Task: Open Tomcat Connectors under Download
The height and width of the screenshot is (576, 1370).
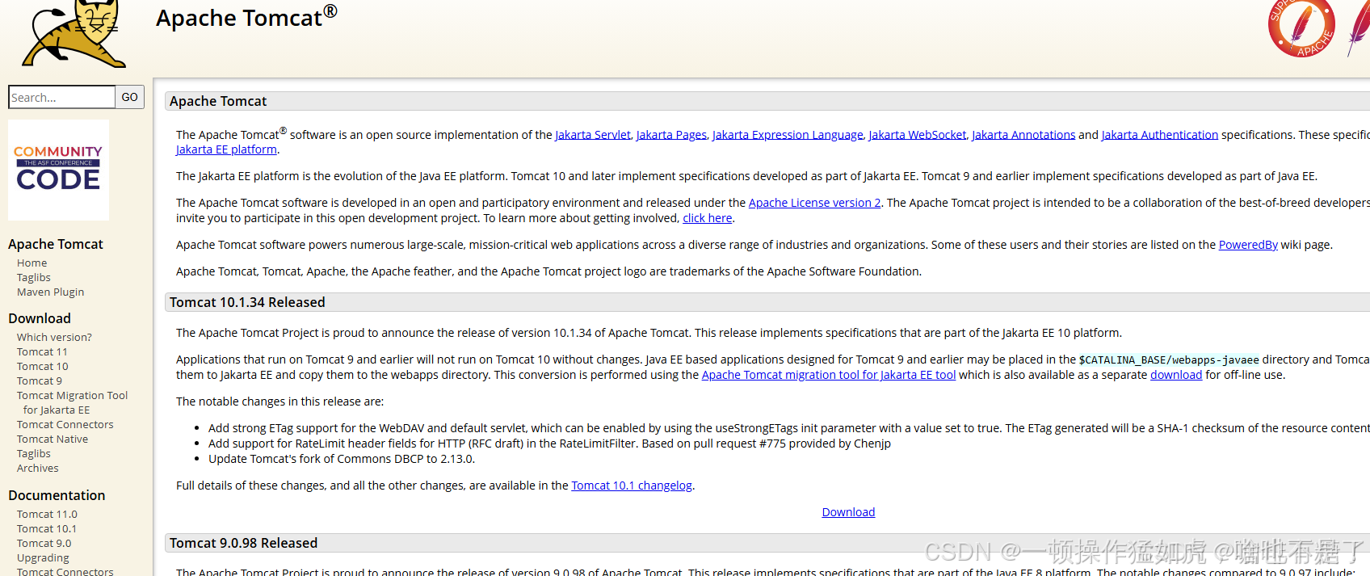Action: pyautogui.click(x=65, y=425)
